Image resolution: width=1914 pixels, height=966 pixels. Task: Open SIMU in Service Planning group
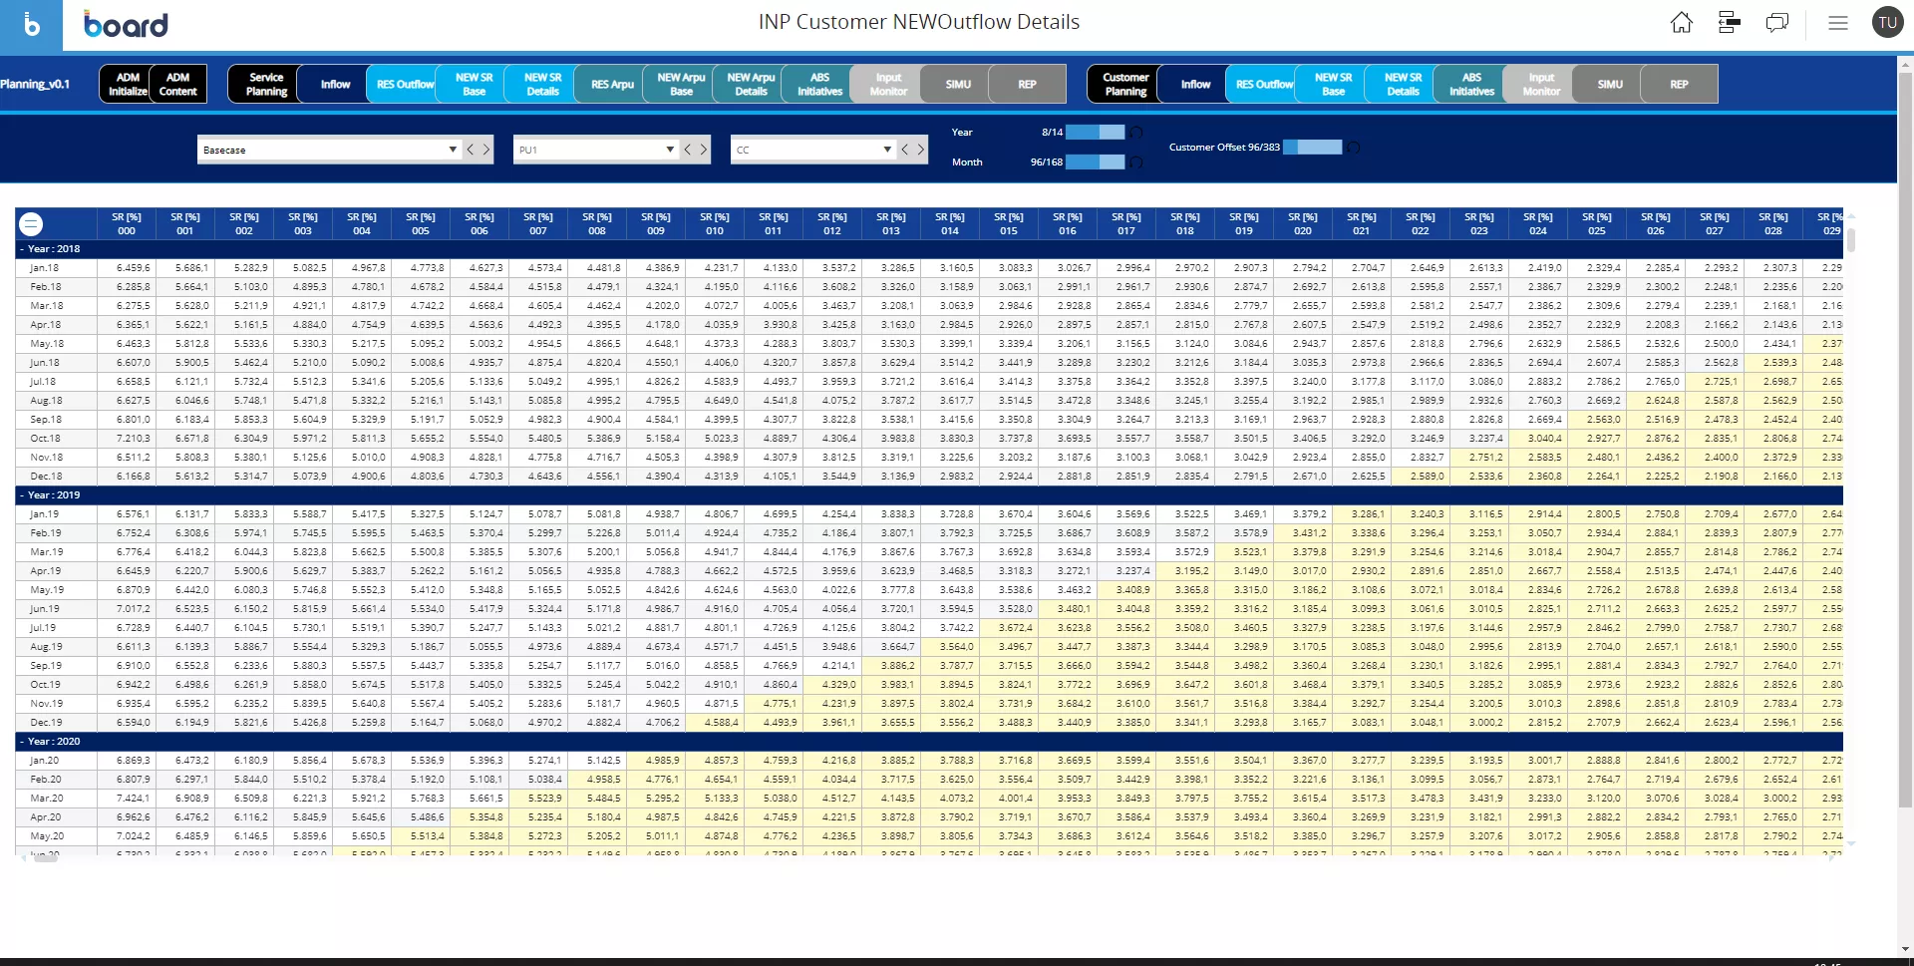tap(957, 84)
